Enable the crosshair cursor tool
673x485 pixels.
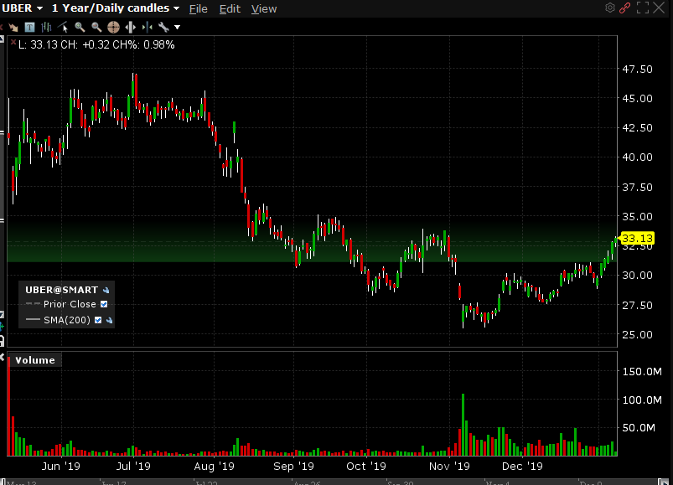pyautogui.click(x=113, y=28)
